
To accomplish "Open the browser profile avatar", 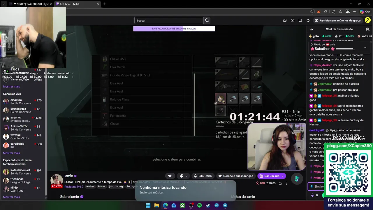I will pos(348,12).
